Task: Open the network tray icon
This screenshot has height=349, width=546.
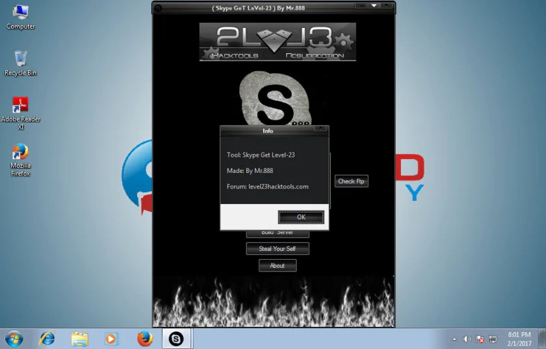Action: point(493,339)
